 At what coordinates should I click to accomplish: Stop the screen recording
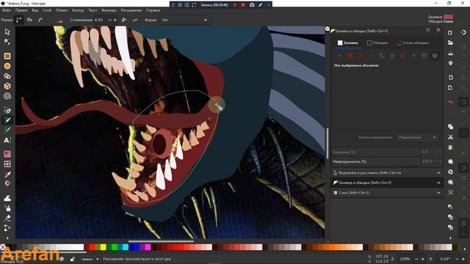pos(243,5)
